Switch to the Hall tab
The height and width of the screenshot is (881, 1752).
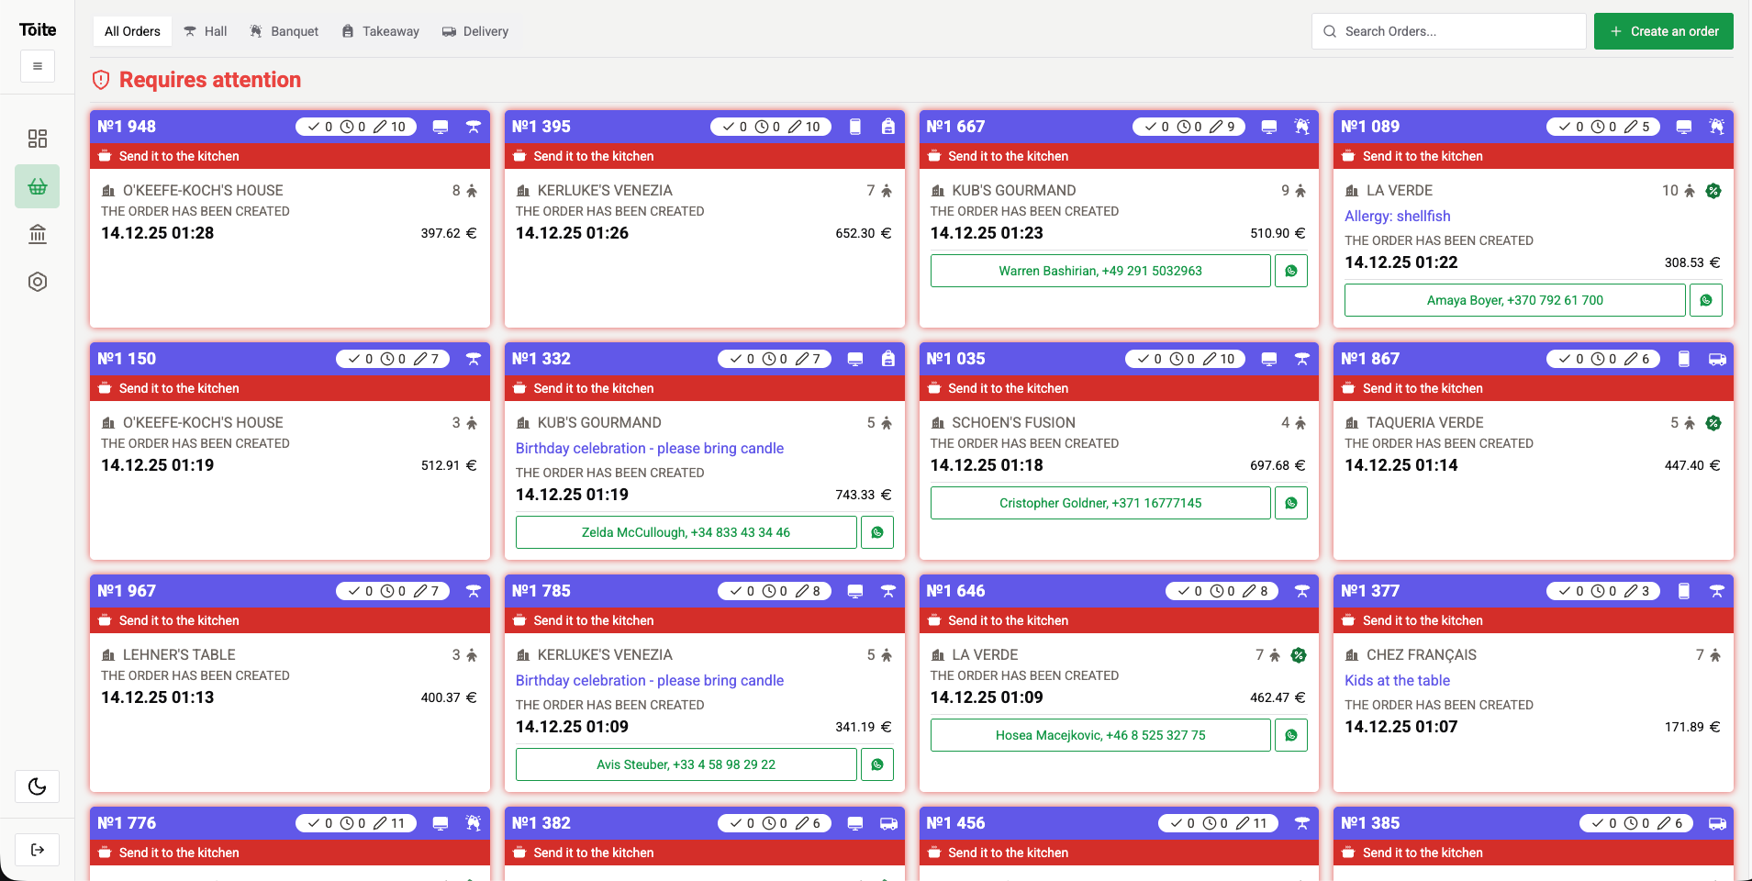pyautogui.click(x=205, y=30)
